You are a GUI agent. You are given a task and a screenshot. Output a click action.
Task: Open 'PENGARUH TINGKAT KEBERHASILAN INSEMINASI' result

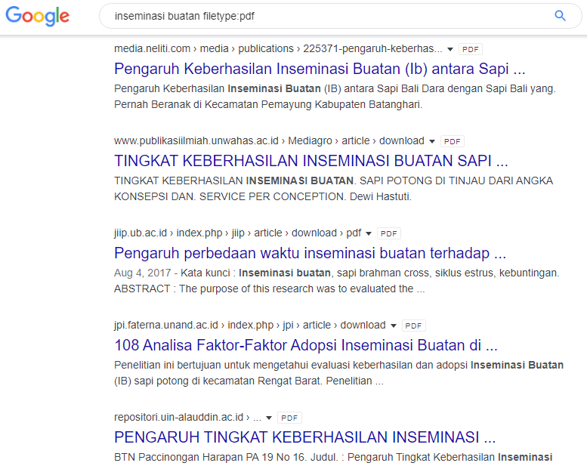coord(304,437)
